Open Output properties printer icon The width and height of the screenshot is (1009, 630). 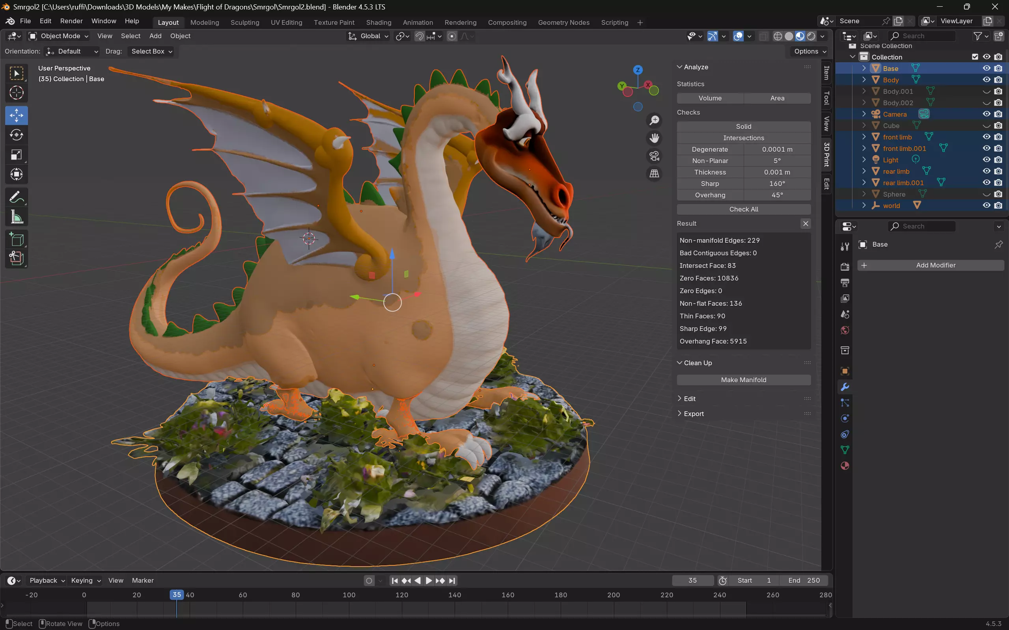[845, 283]
